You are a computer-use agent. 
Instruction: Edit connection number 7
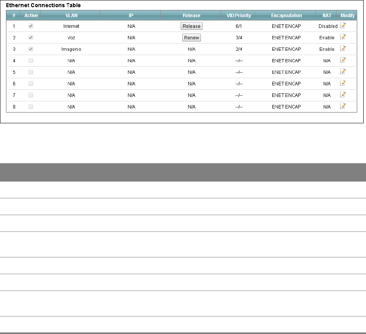(342, 94)
